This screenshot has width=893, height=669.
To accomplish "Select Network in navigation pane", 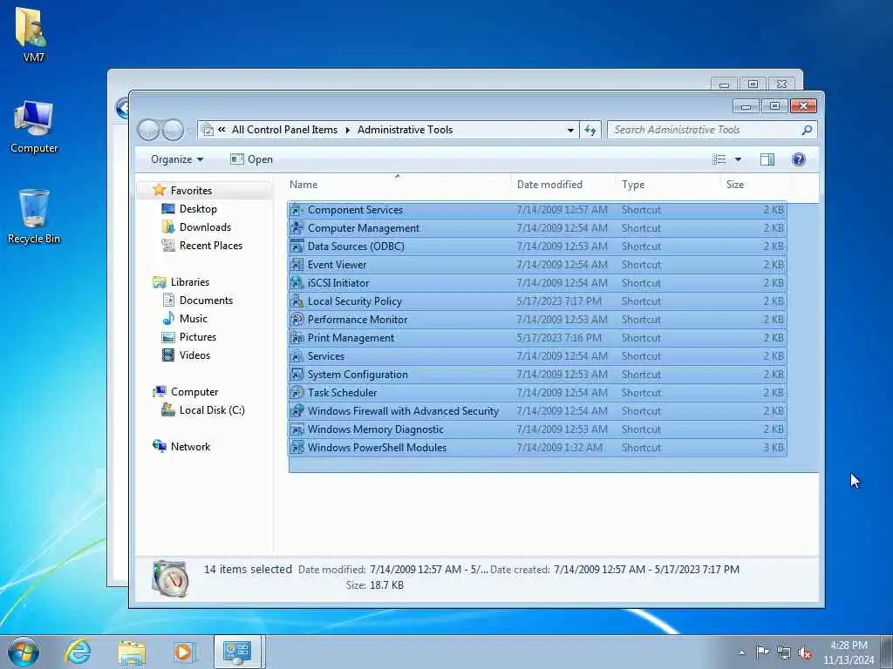I will coord(190,447).
